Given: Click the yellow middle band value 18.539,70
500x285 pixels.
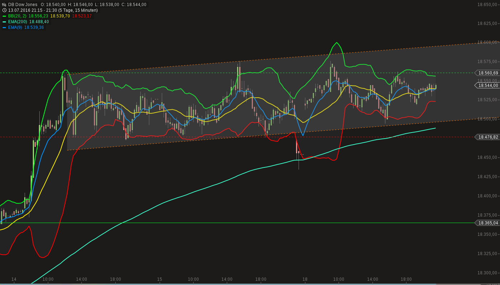Looking at the screenshot, I should click(60, 16).
